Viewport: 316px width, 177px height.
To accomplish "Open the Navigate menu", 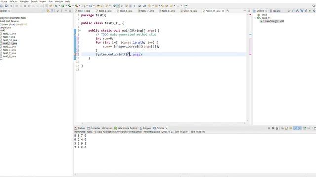I will [24, 1].
